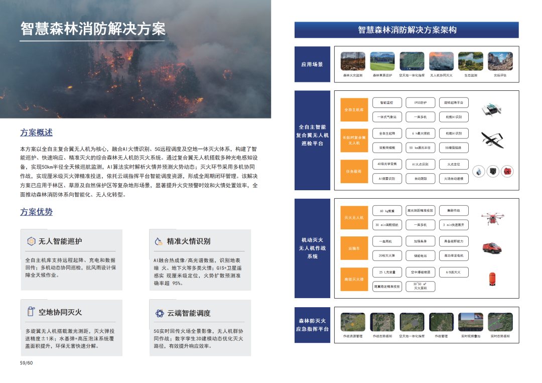This screenshot has height=383, width=542.
Task: Click the red fire-extinguishing bomb image
Action: (x=492, y=279)
